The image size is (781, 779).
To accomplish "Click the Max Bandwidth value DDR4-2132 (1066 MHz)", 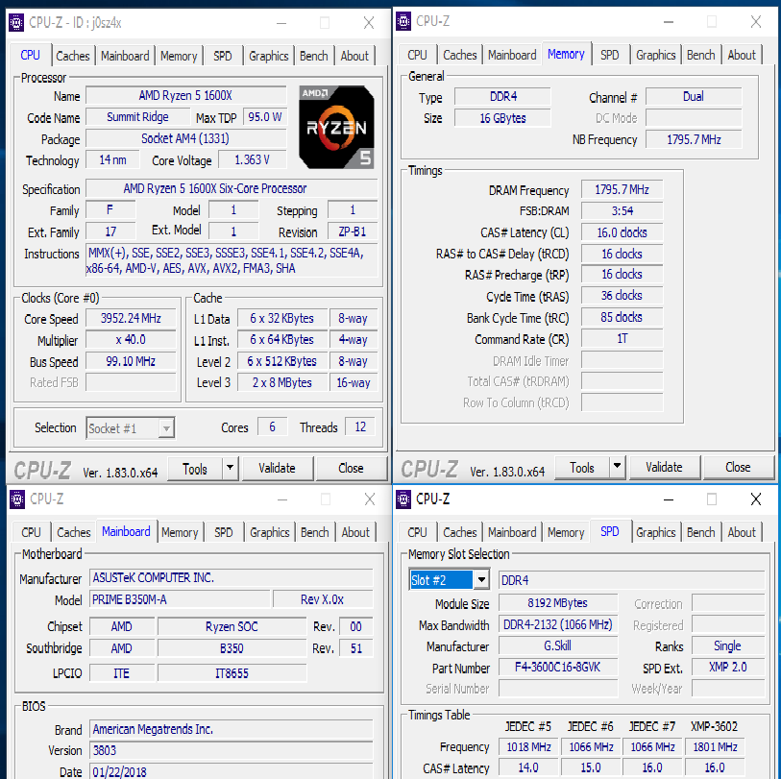I will click(558, 624).
